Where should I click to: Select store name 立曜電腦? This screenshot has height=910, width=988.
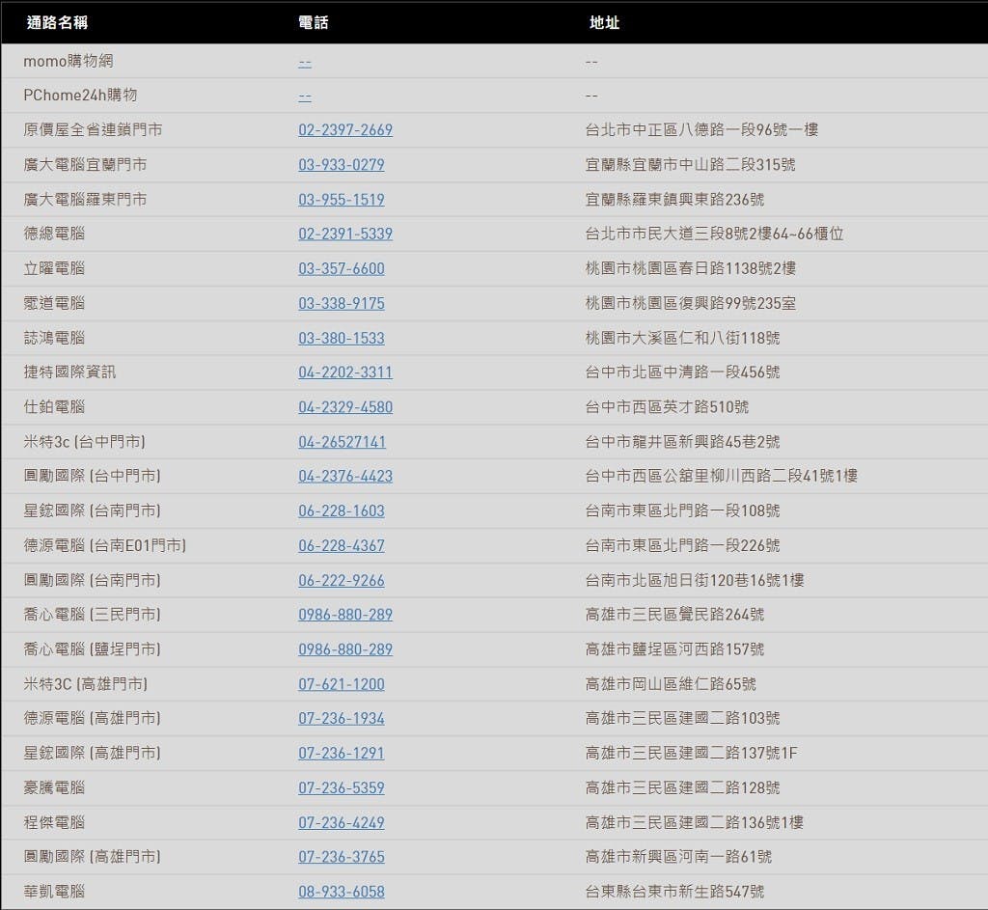click(x=54, y=268)
